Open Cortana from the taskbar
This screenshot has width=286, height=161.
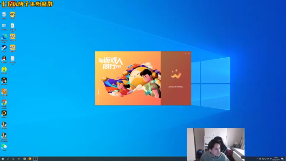click(13, 159)
